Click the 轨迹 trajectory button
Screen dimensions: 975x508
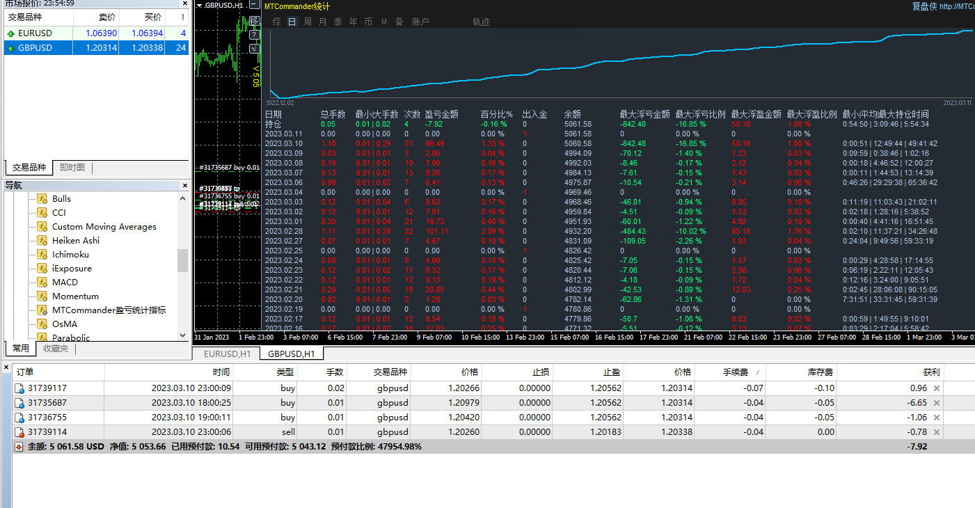481,22
